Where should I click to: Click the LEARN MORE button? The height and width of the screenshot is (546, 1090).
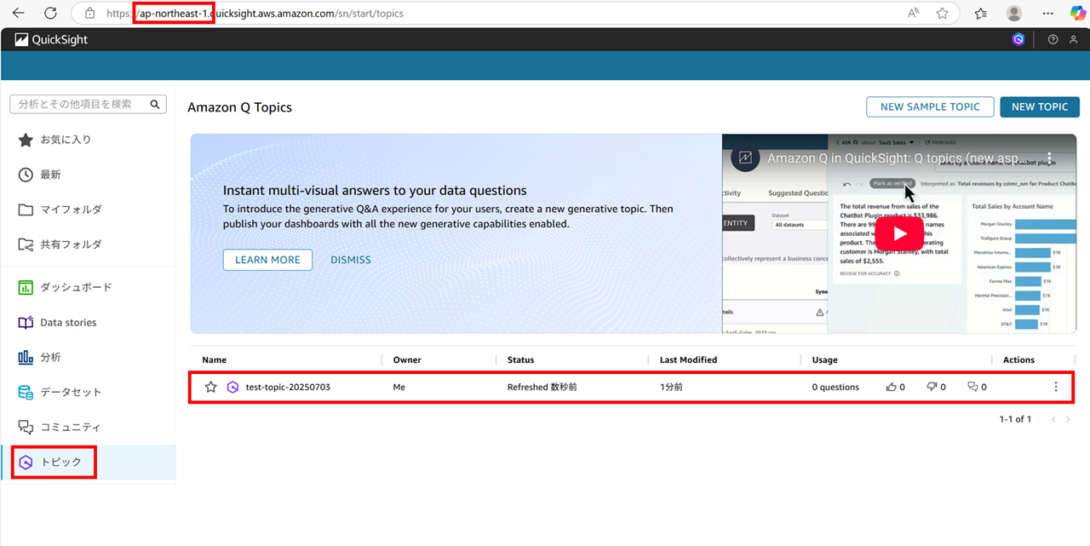[x=267, y=260]
